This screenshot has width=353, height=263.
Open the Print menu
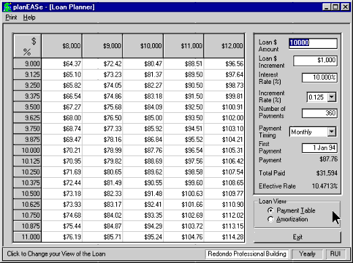click(x=11, y=18)
